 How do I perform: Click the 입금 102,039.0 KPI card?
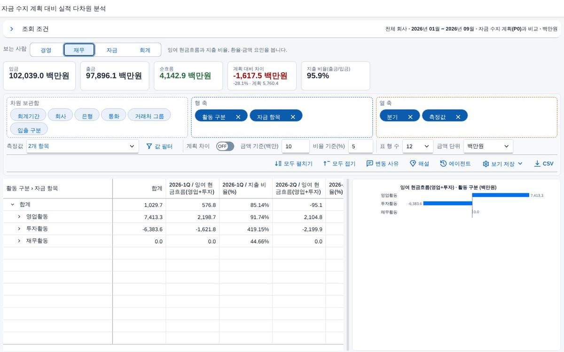[x=39, y=76]
